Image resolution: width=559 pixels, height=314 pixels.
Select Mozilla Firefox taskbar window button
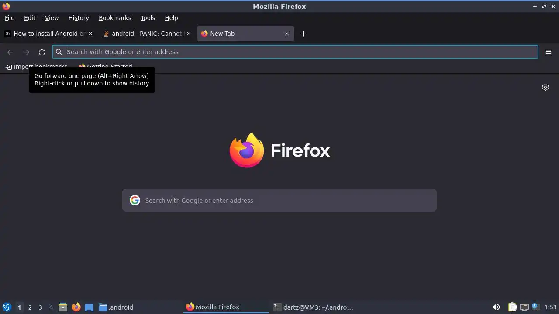[x=226, y=307]
